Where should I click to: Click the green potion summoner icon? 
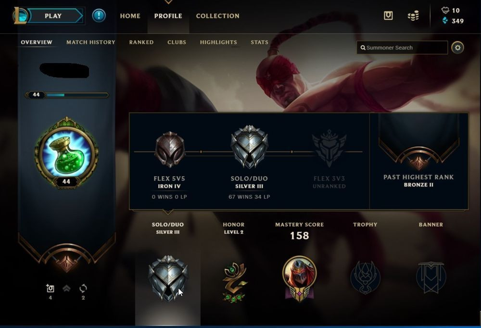point(66,152)
